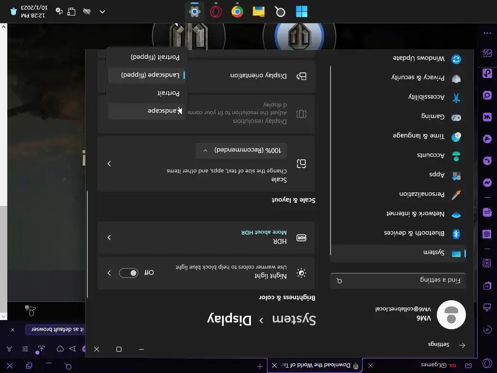Click the HDR badge icon
Screen dimensions: 497x373
coord(301,237)
